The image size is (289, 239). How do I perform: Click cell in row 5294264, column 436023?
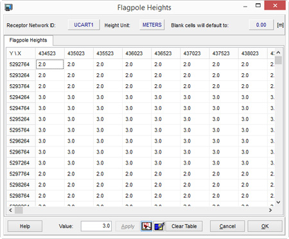[x=137, y=97]
